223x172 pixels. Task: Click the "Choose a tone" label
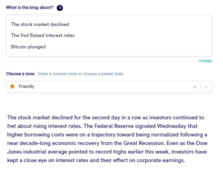[20, 74]
